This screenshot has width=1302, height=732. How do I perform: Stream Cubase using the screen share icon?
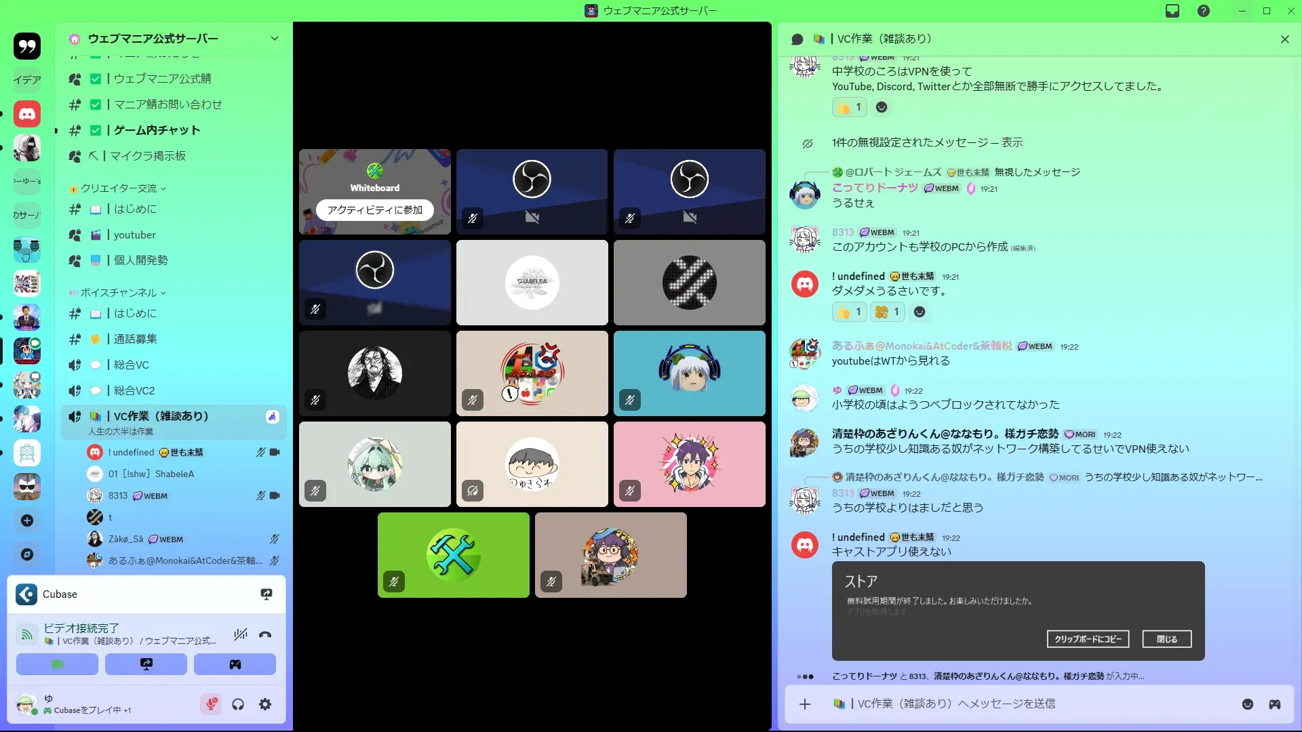coord(267,594)
